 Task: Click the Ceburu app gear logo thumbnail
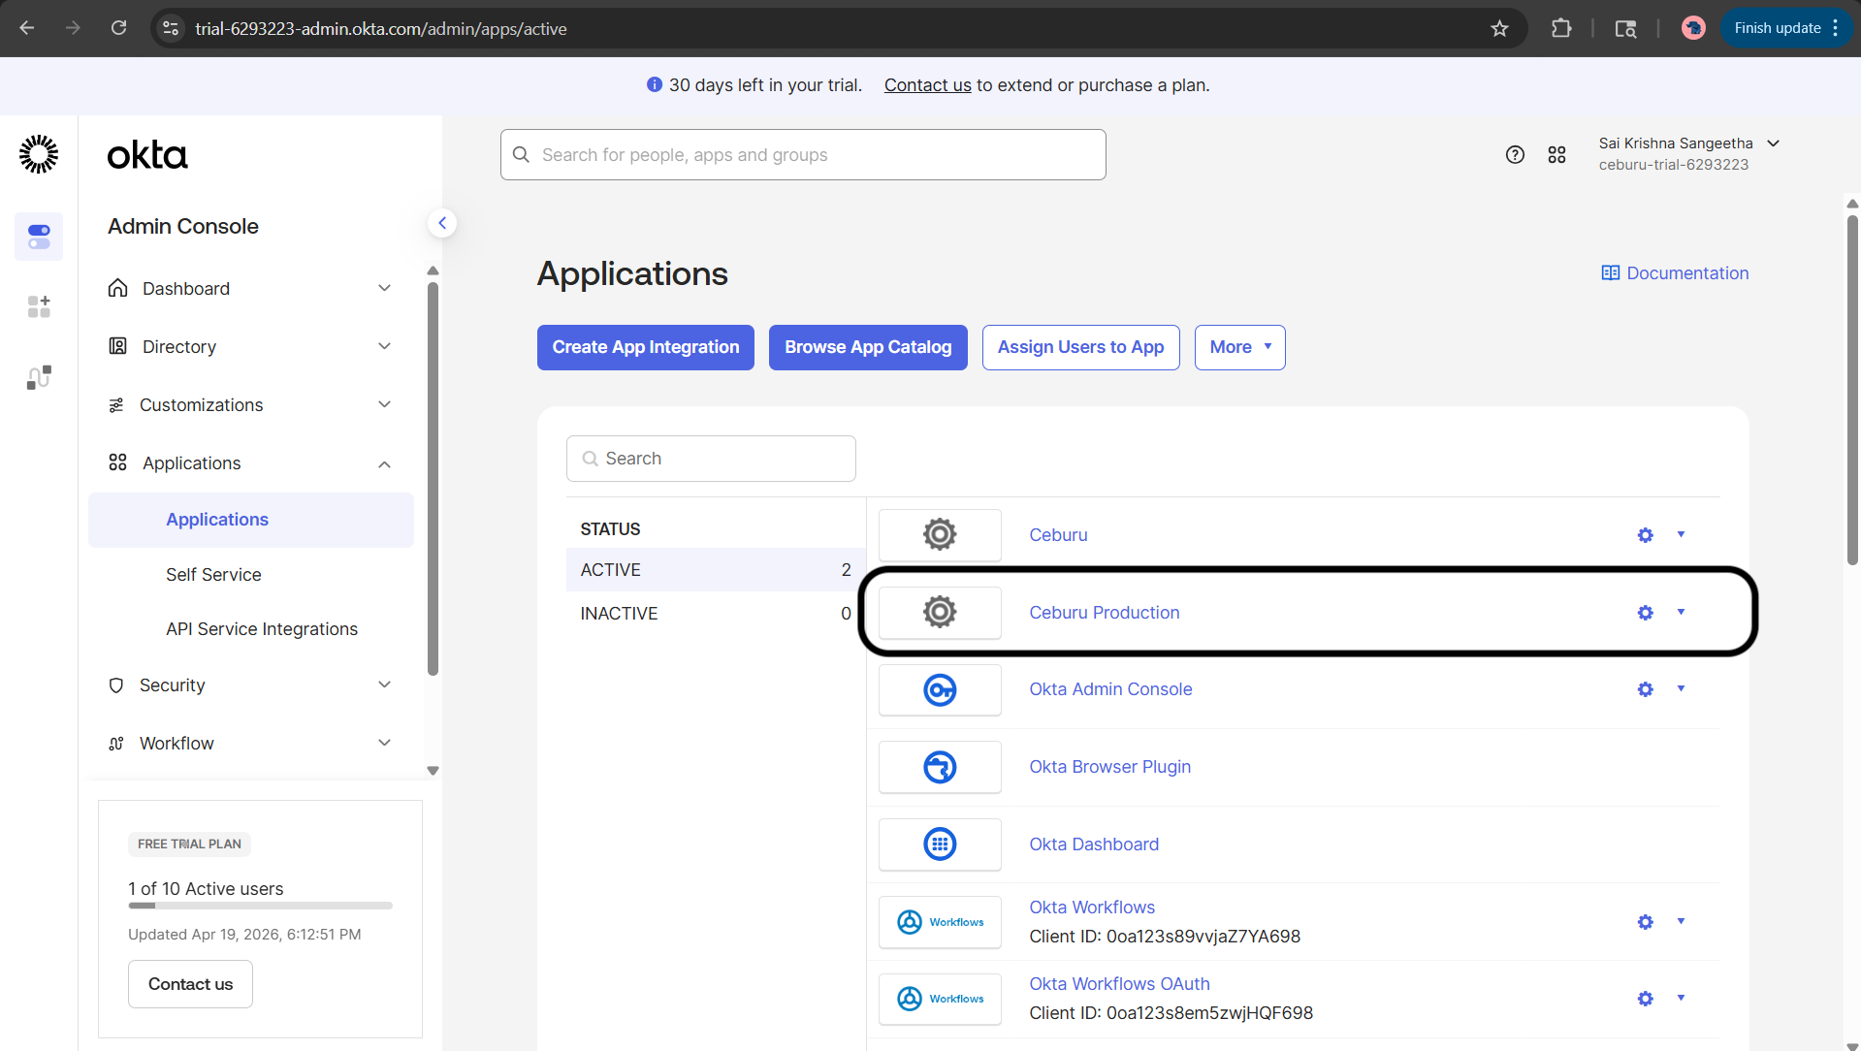pos(940,535)
